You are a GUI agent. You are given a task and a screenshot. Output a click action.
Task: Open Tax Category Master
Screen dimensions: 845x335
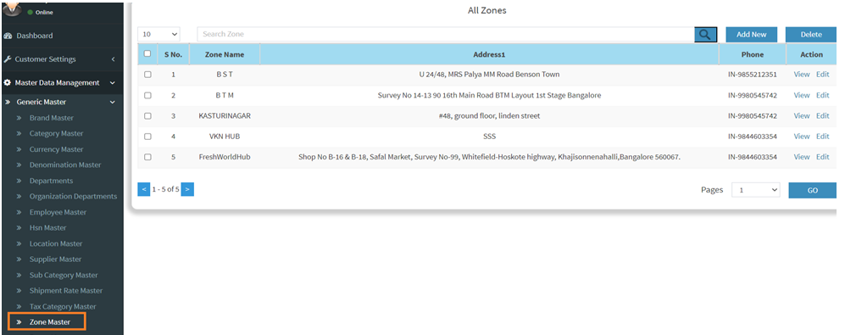pyautogui.click(x=63, y=307)
